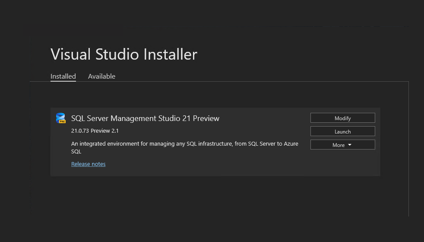This screenshot has height=242, width=424.
Task: Click the blank tab strip right of Available
Action: pyautogui.click(x=259, y=76)
